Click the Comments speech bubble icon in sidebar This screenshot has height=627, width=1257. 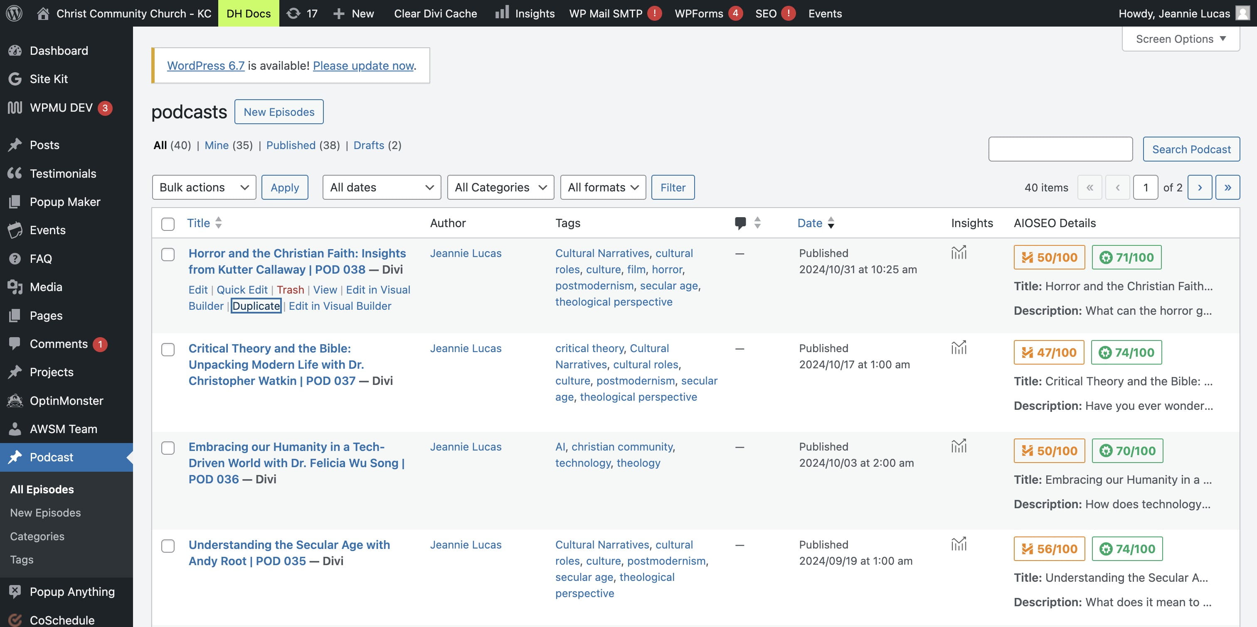tap(15, 344)
